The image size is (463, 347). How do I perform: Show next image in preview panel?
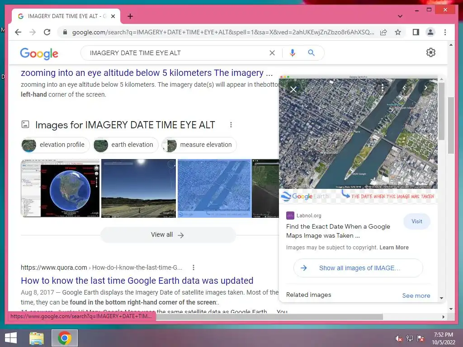(x=425, y=88)
